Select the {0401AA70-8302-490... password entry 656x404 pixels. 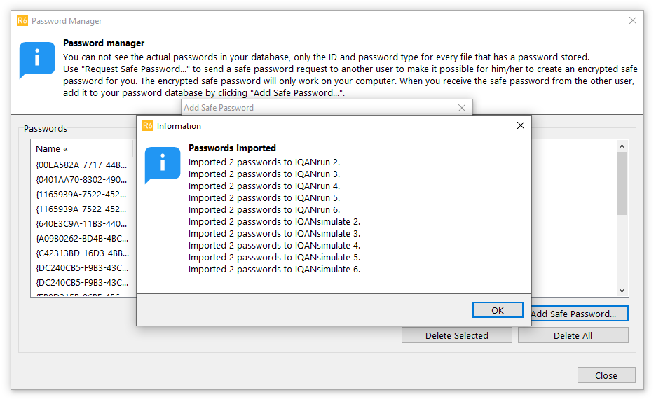click(81, 180)
